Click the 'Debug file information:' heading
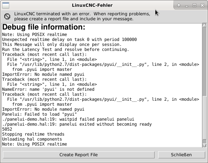208x163 pixels. [44, 27]
